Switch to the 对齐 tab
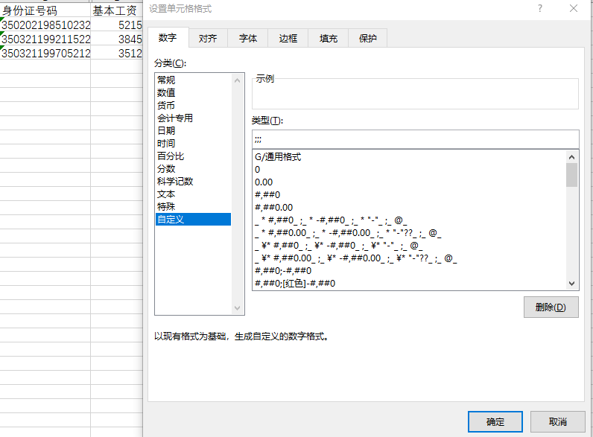Screen dimensions: 593x437 [x=208, y=38]
